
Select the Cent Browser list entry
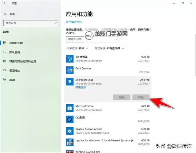click(x=108, y=70)
